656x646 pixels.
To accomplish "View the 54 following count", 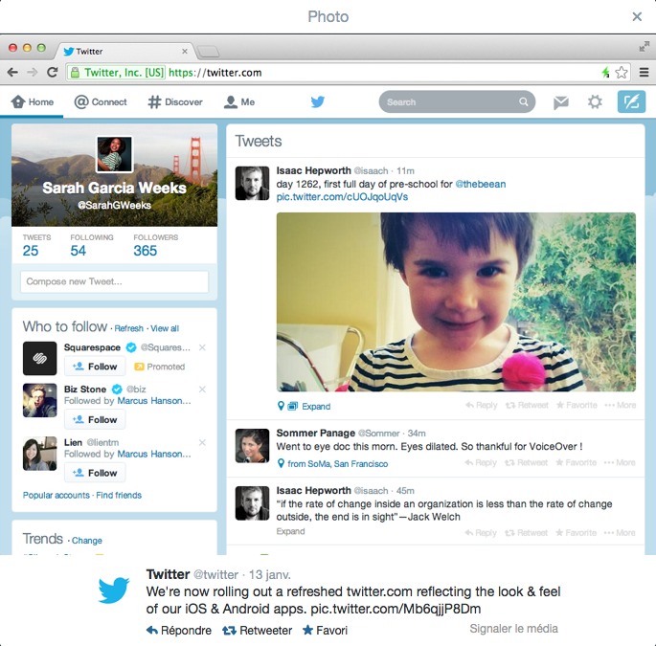I will coord(79,251).
